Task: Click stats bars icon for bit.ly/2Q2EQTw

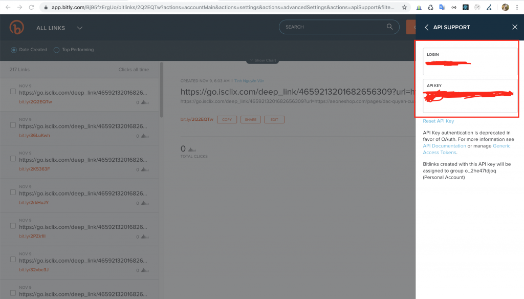Action: tap(145, 102)
